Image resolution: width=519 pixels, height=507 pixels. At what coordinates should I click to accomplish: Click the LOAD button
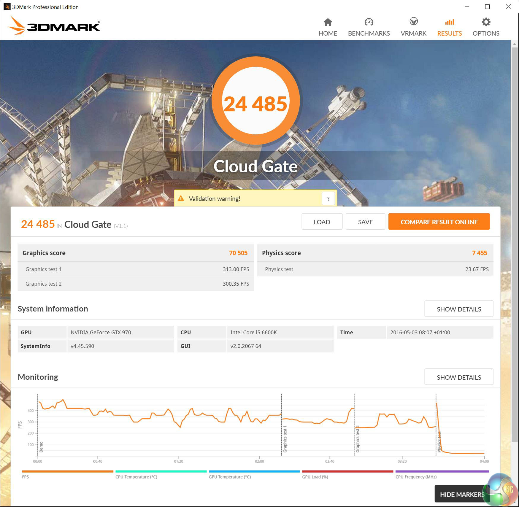(322, 222)
